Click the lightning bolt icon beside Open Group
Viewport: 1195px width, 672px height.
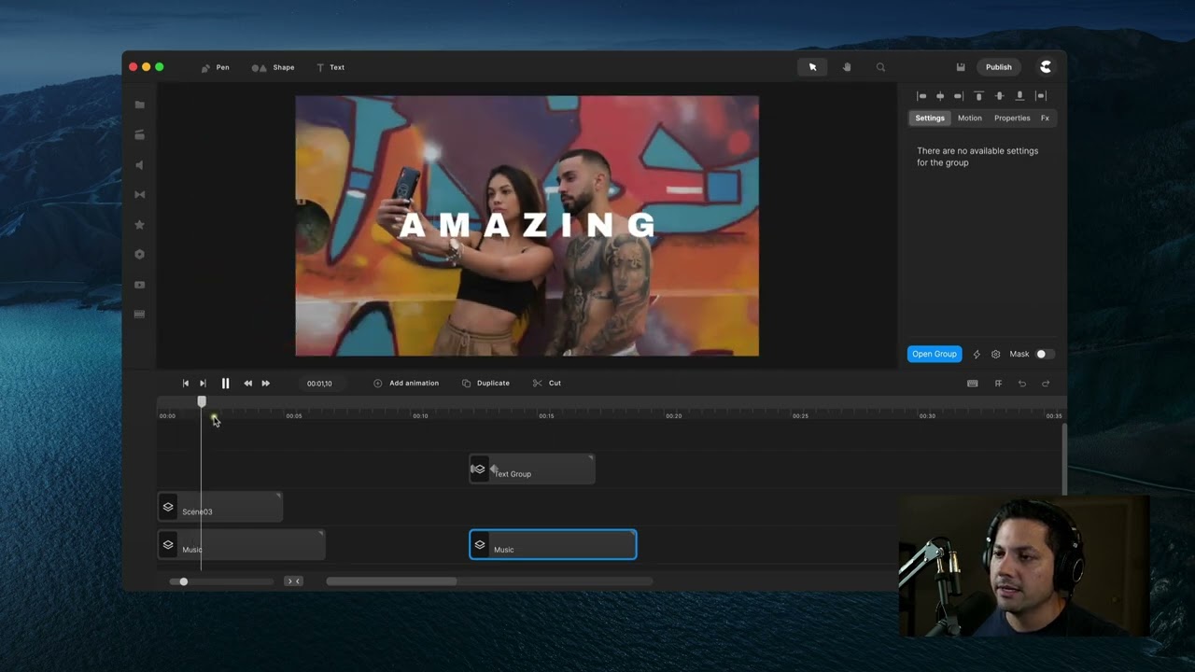tap(977, 355)
